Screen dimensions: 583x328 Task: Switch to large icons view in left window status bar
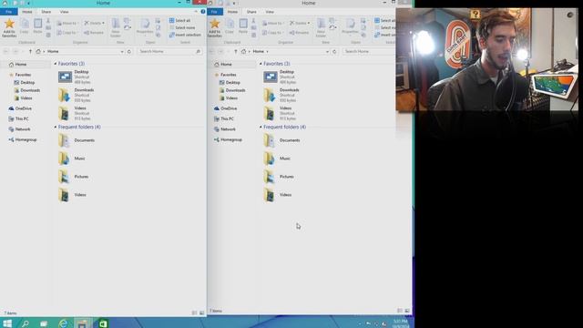202,313
